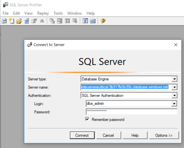Screen dimensions: 184x148
Task: Open Performance Monitor toolbar icon
Action: [x=93, y=21]
